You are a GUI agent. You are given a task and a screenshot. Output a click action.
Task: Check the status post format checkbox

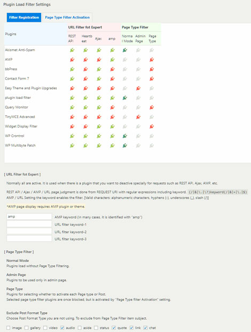pyautogui.click(x=96, y=328)
